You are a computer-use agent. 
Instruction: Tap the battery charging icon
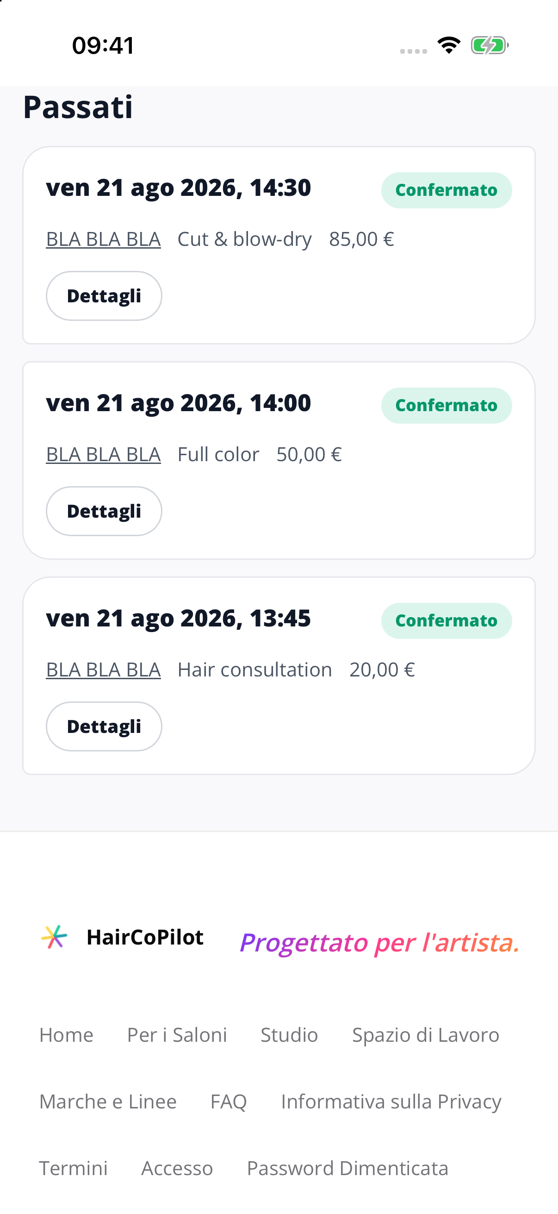[x=490, y=45]
